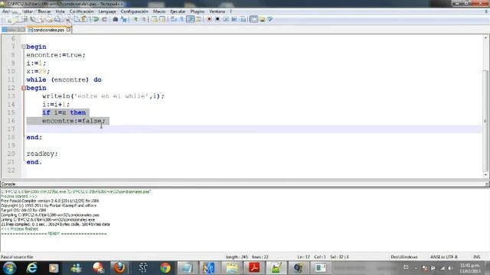This screenshot has height=275, width=490.
Task: Click the editor vertical scrollbar thumb
Action: pos(485,120)
